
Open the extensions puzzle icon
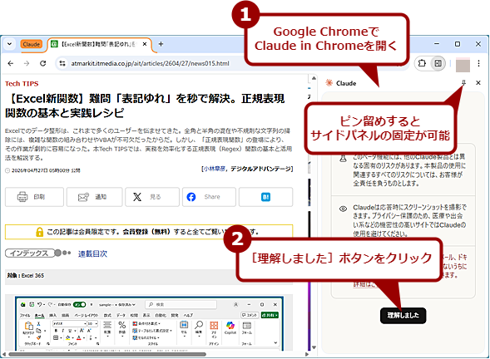click(x=422, y=63)
